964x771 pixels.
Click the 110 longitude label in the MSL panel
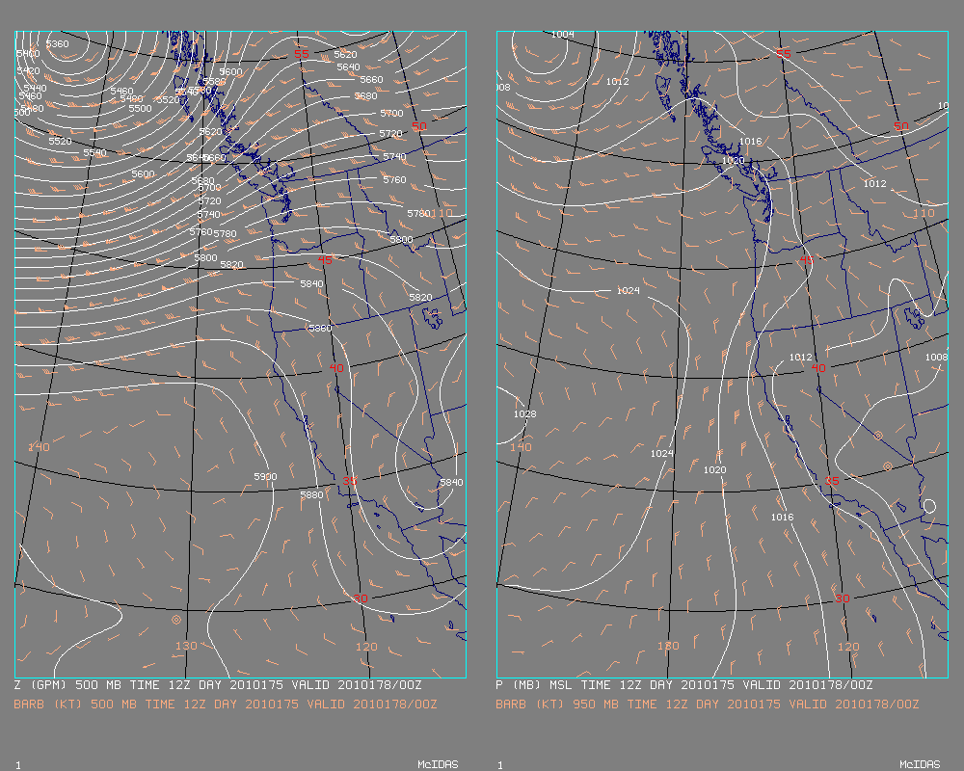[x=924, y=213]
